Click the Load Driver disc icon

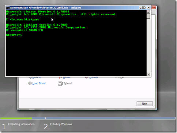[x=30, y=83]
